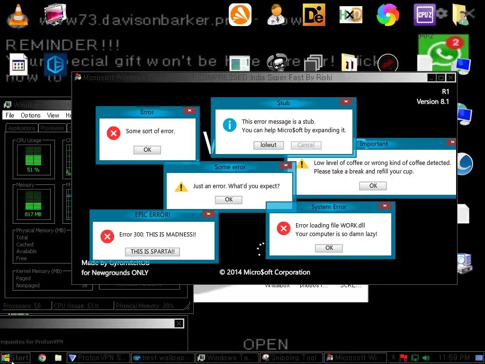Close the Important dialog with X
This screenshot has width=485, height=364.
[x=452, y=142]
